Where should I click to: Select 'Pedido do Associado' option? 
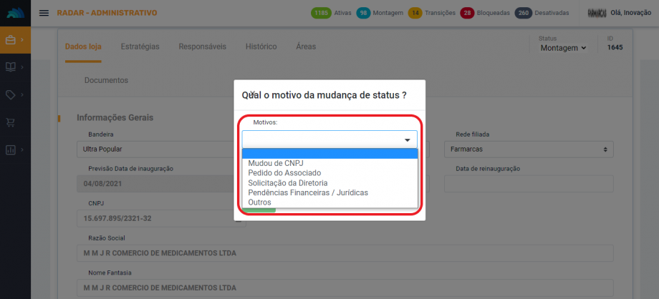pyautogui.click(x=284, y=173)
